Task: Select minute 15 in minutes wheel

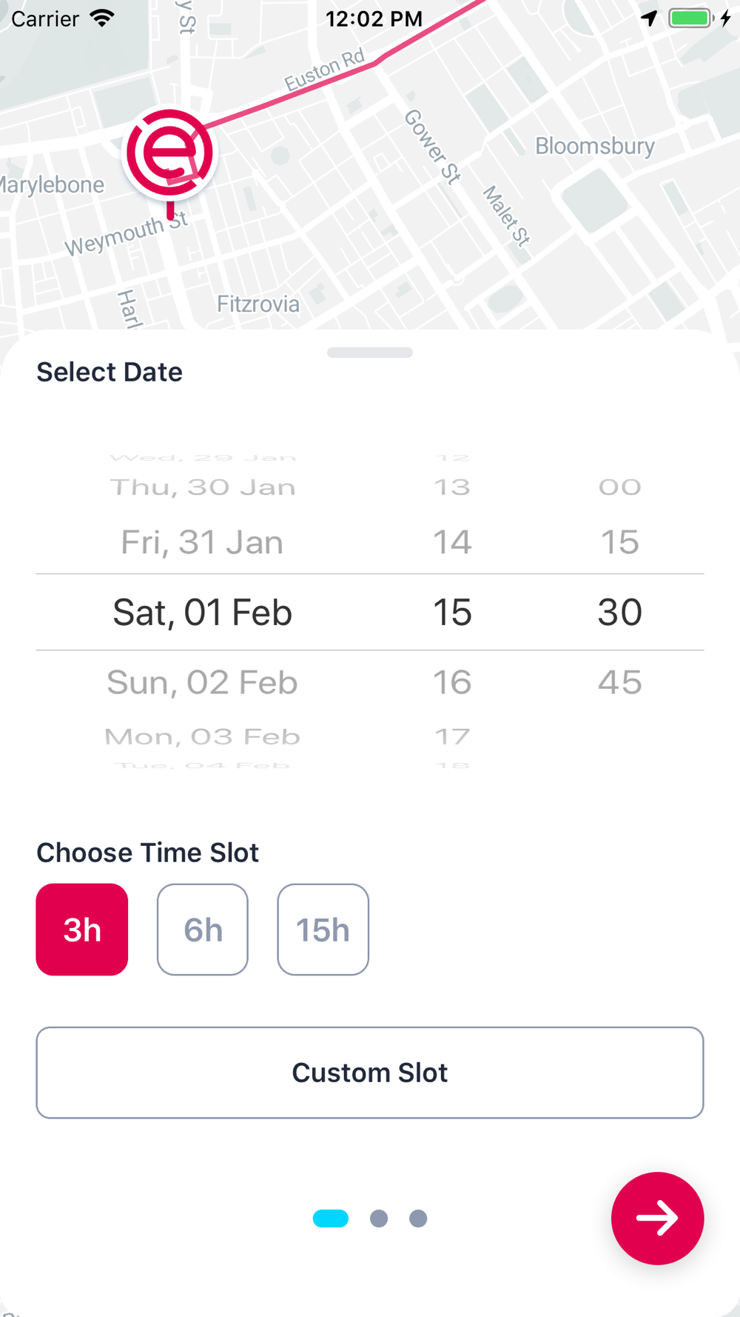Action: coord(620,542)
